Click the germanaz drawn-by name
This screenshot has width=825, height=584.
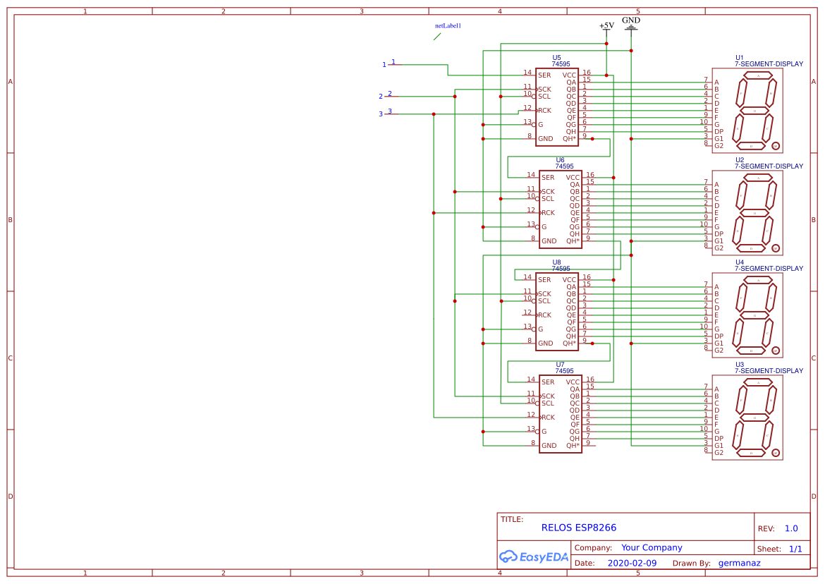pos(739,563)
